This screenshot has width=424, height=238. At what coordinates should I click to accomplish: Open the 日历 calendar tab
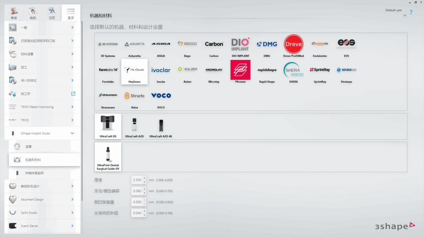tap(52, 13)
